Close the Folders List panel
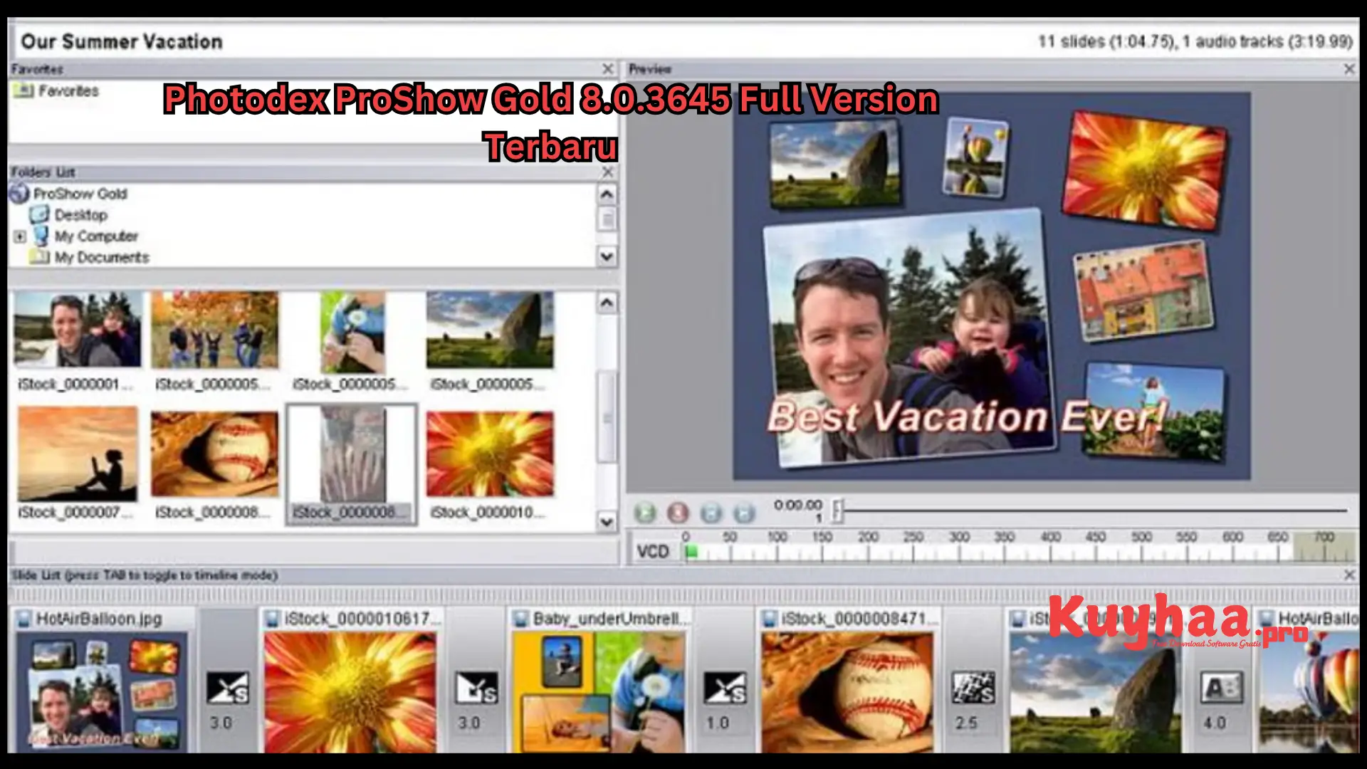 tap(607, 172)
